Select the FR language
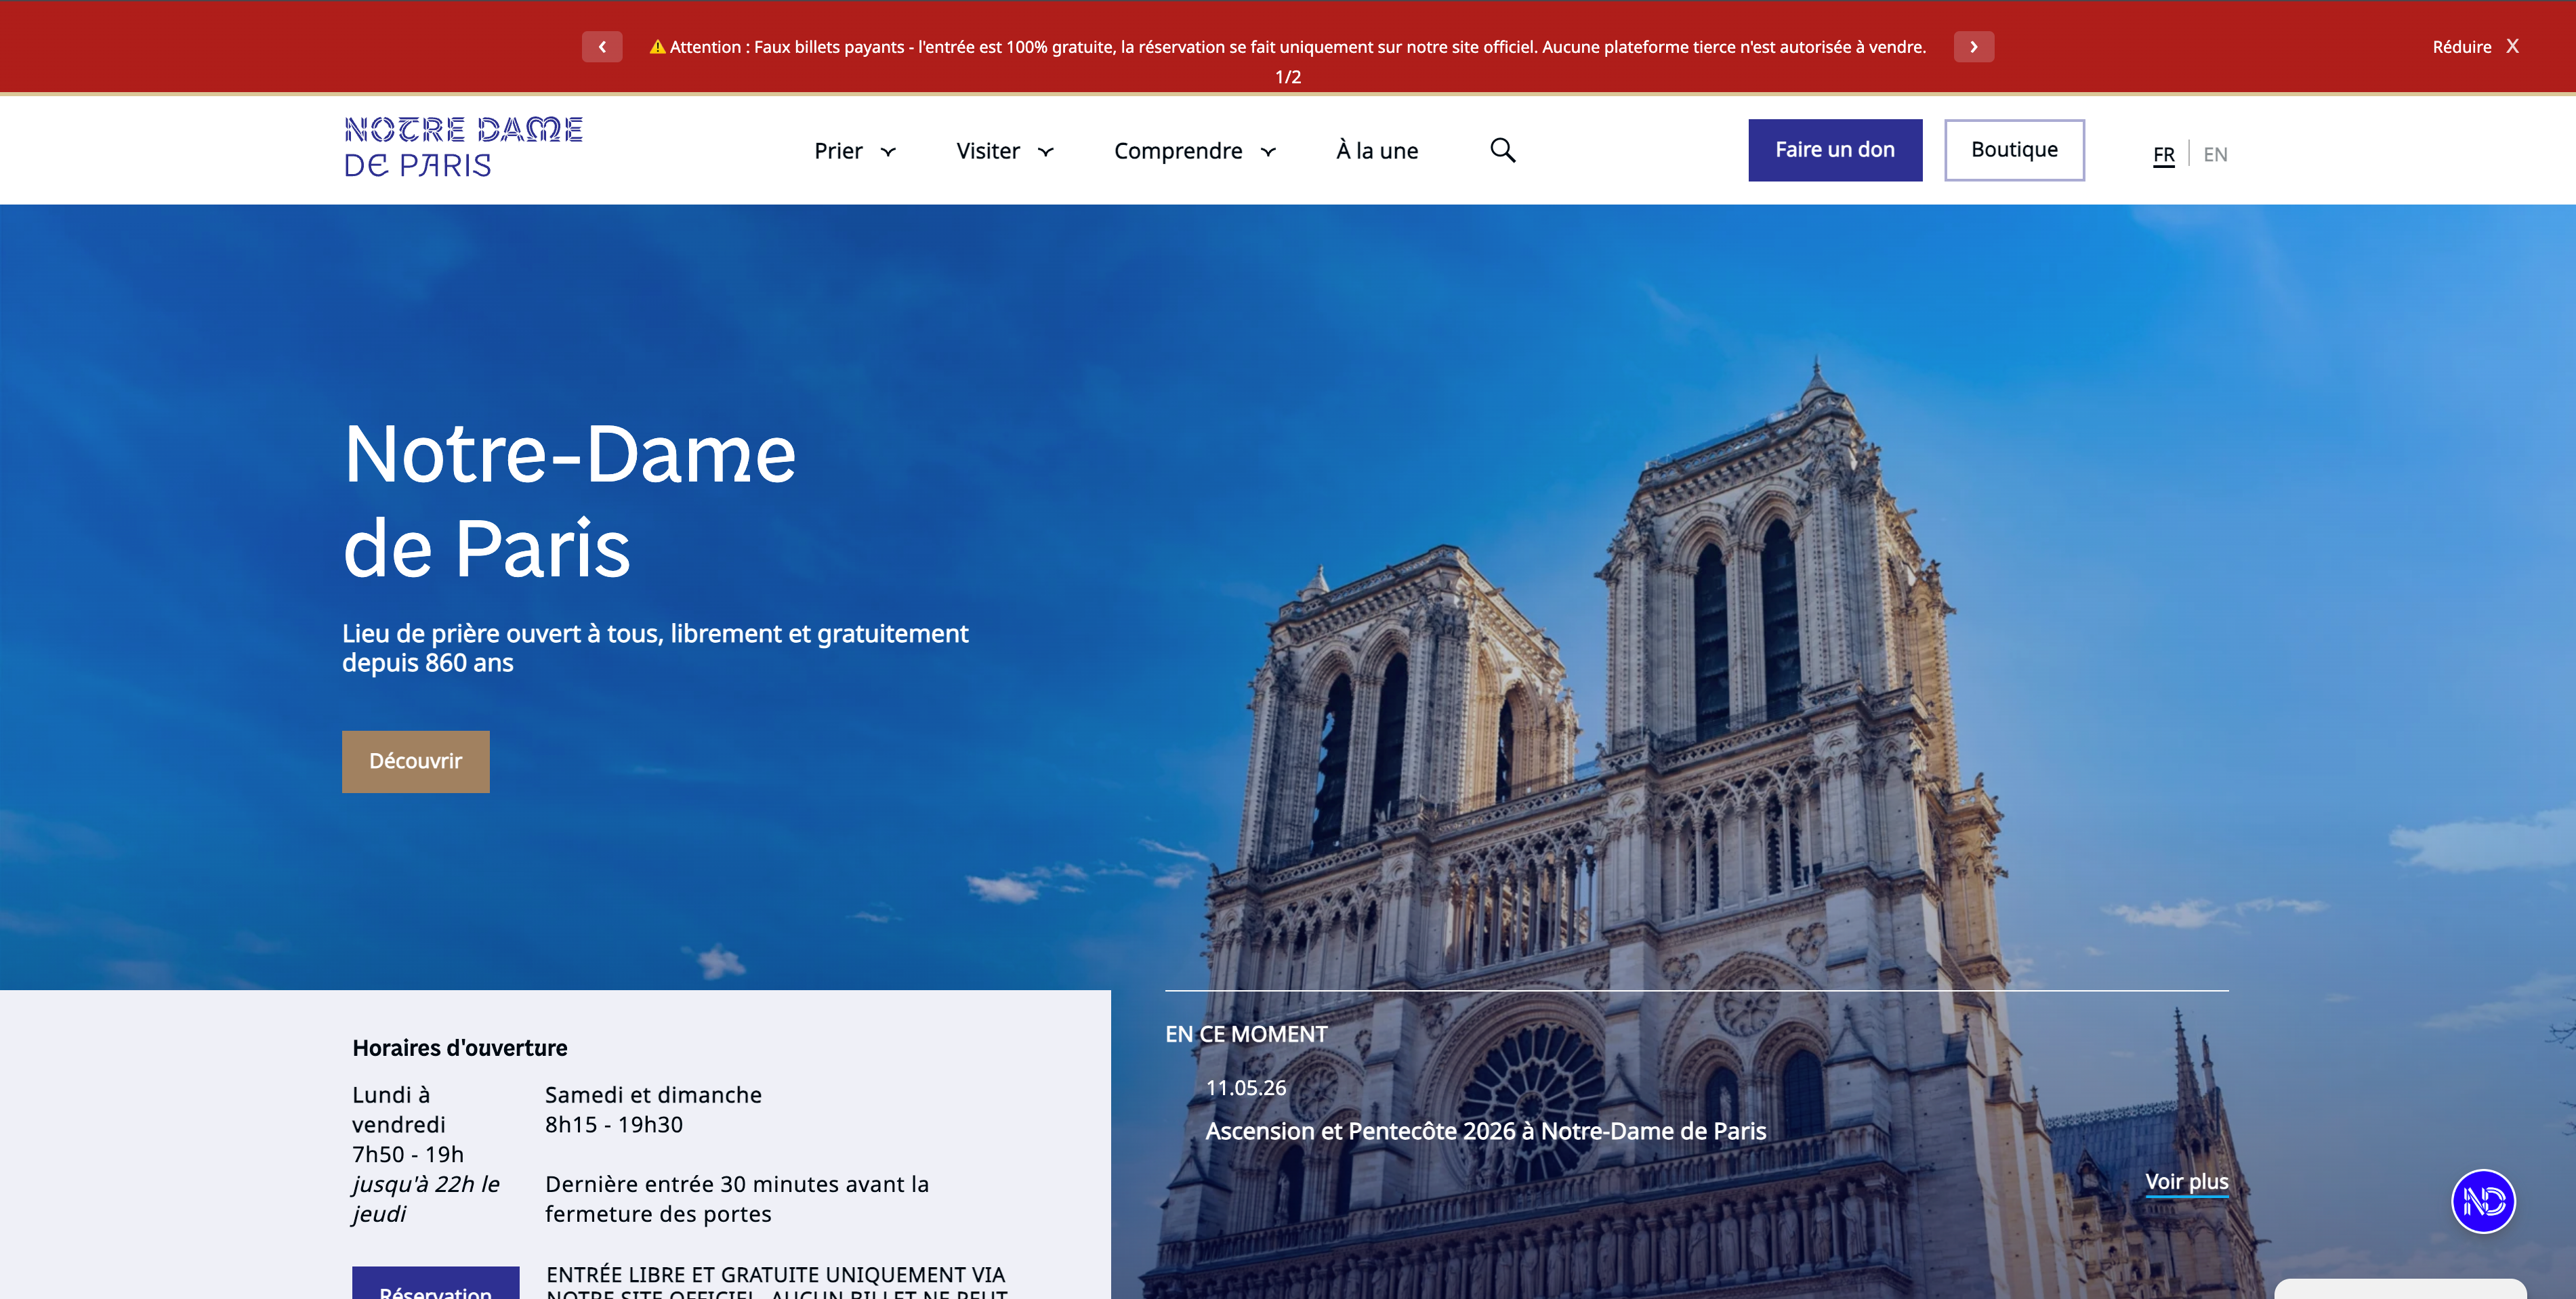The height and width of the screenshot is (1299, 2576). point(2163,155)
